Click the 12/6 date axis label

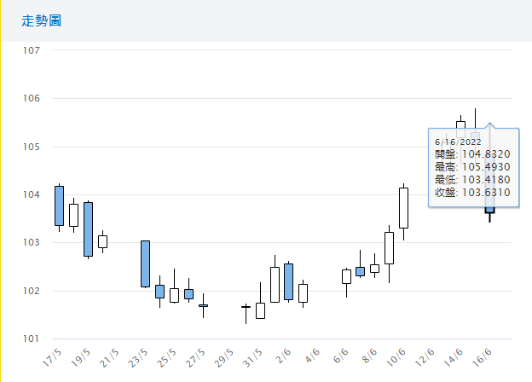click(x=425, y=355)
